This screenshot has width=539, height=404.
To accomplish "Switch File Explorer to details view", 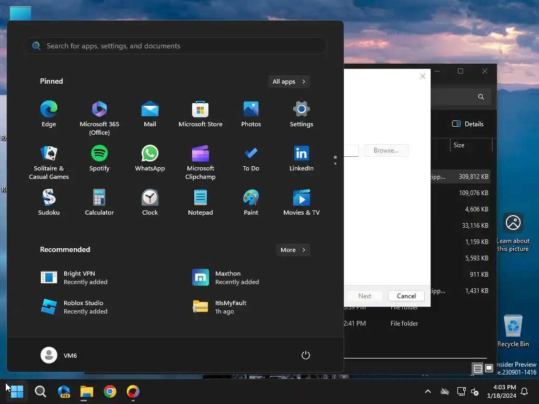I will 477,369.
